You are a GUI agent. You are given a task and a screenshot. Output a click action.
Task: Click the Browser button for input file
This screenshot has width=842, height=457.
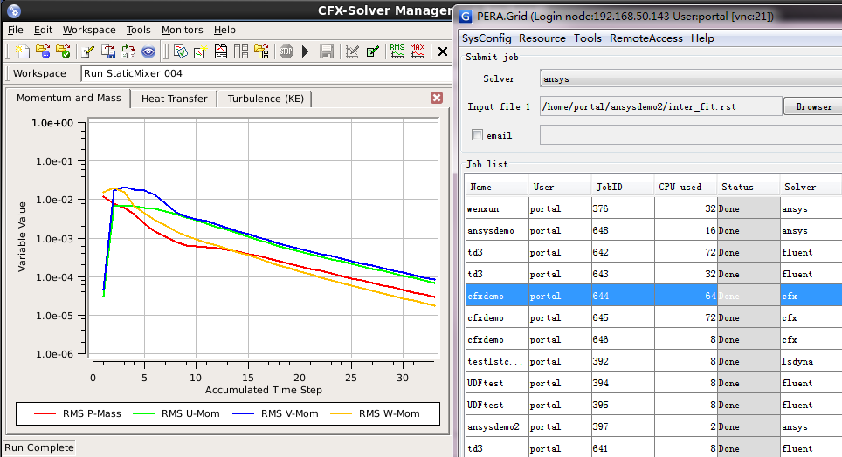(813, 106)
